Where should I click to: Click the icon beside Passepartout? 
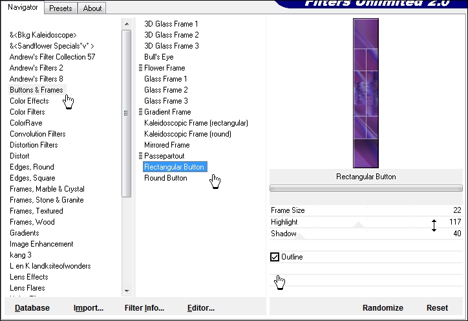tap(140, 156)
